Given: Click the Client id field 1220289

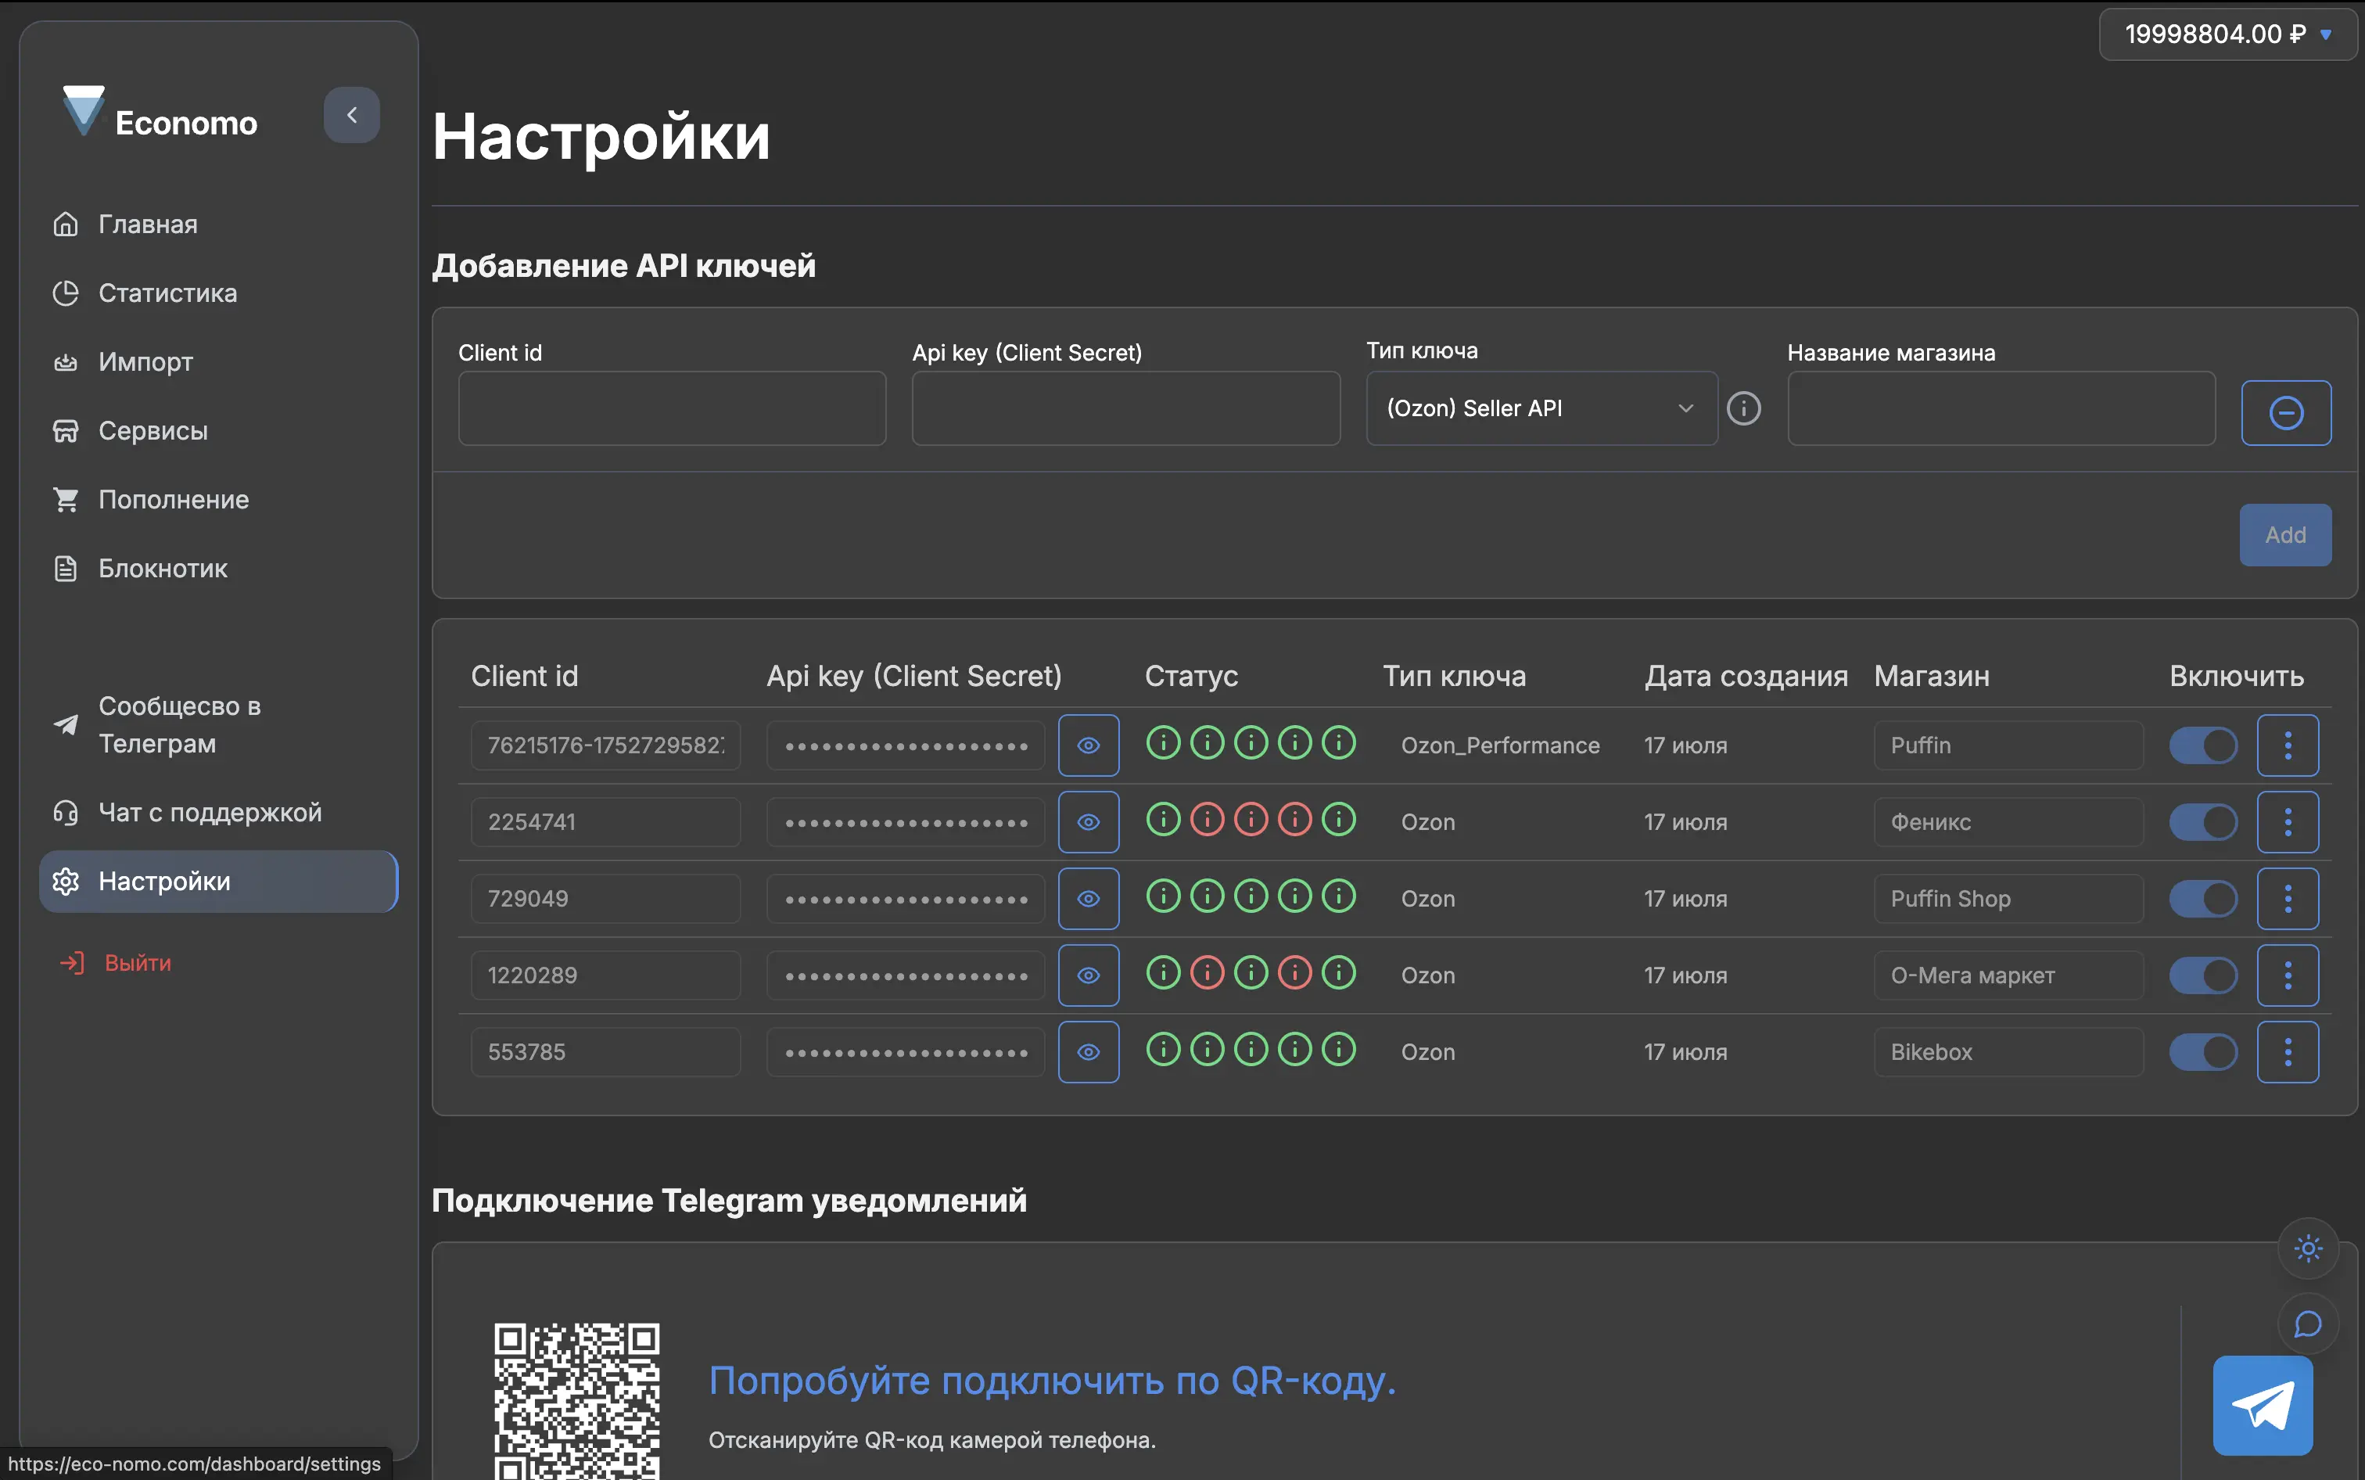Looking at the screenshot, I should 605,976.
